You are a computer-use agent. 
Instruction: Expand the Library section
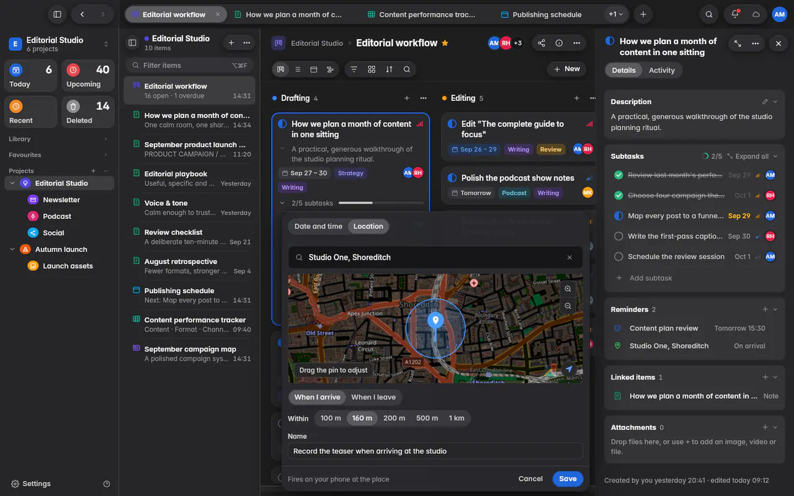pyautogui.click(x=105, y=139)
